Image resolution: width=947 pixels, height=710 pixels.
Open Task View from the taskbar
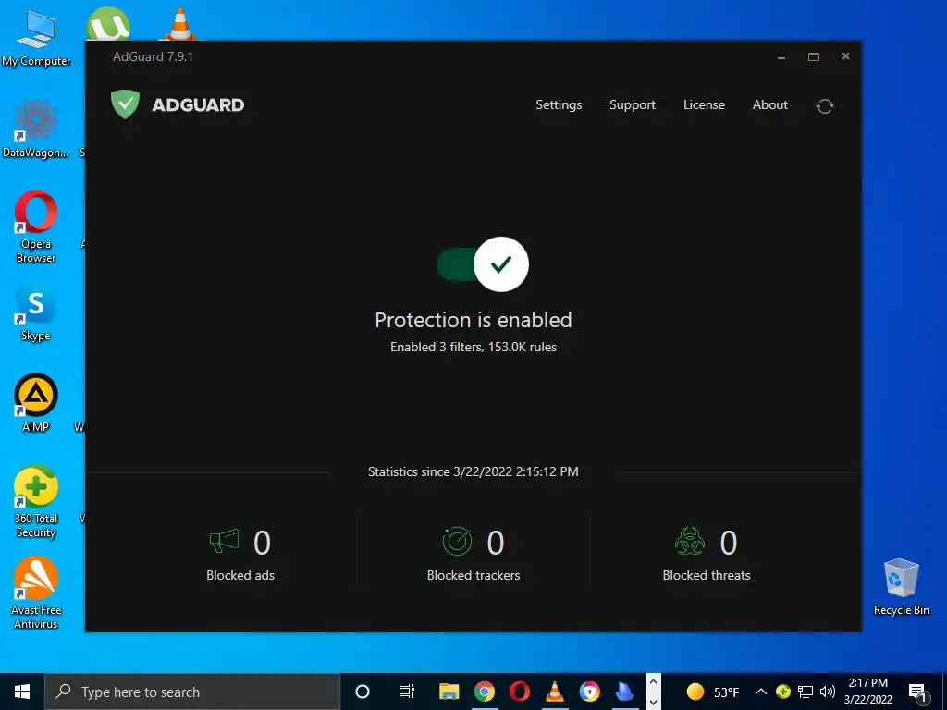click(x=407, y=692)
